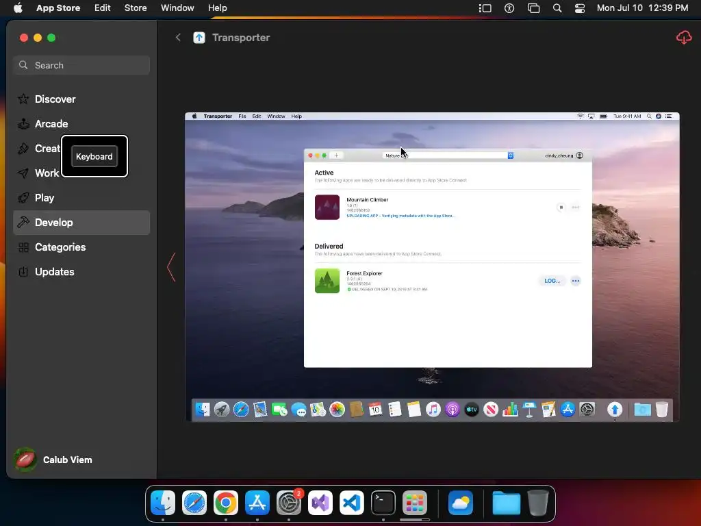Open the App Store menu
This screenshot has width=701, height=526.
click(x=58, y=8)
